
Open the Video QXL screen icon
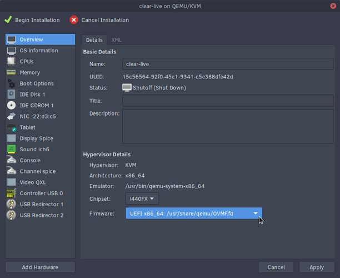click(11, 182)
